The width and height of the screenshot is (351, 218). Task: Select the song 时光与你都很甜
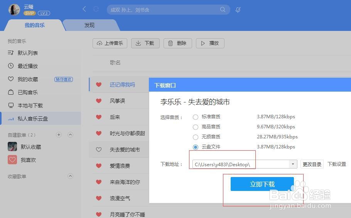coord(127,133)
